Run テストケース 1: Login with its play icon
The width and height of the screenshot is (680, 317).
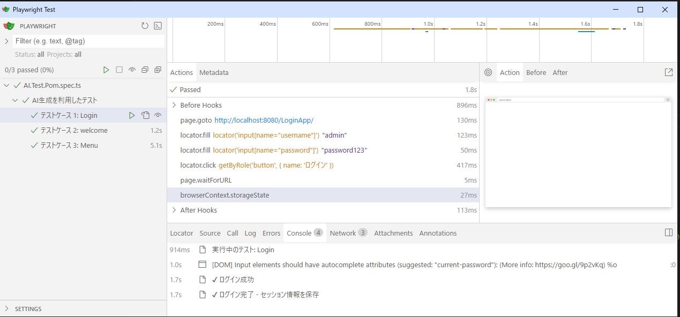(132, 115)
